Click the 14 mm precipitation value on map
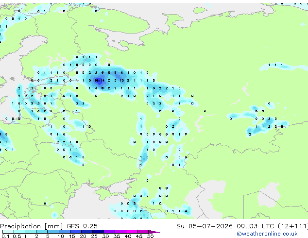308x238 pixels. pyautogui.click(x=103, y=81)
